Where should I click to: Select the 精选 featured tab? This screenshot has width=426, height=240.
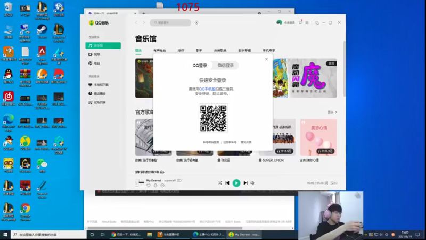point(138,51)
